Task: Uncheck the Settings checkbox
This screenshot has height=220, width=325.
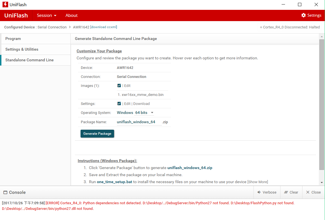Action: point(119,104)
